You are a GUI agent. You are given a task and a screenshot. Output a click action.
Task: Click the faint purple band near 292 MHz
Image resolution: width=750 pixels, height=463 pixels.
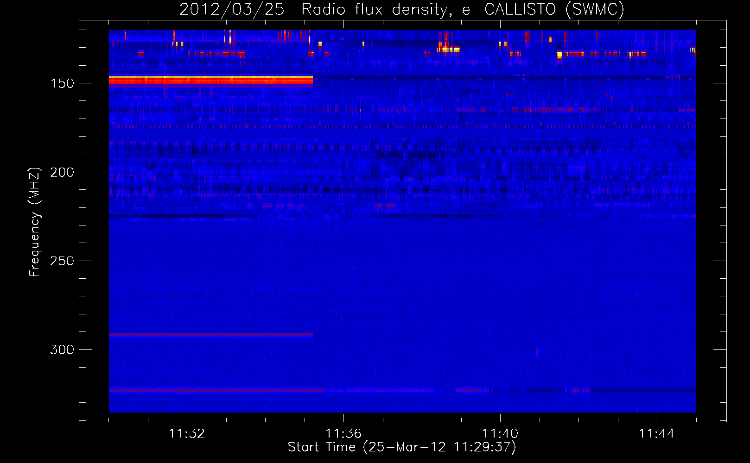[x=211, y=334]
